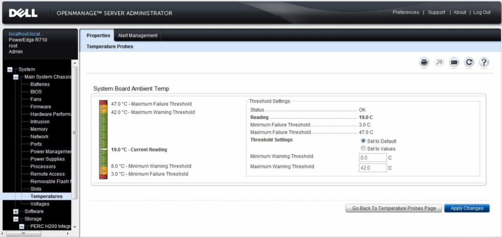Open the Properties tab
Viewport: 502px width, 238px height.
point(98,36)
